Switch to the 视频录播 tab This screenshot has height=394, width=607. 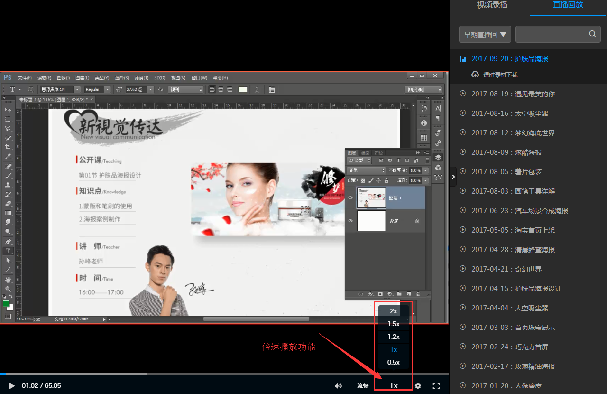click(492, 5)
